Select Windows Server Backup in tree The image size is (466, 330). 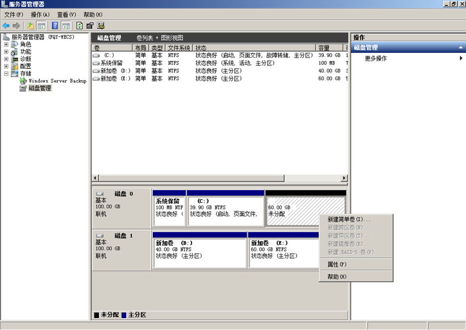pos(57,81)
